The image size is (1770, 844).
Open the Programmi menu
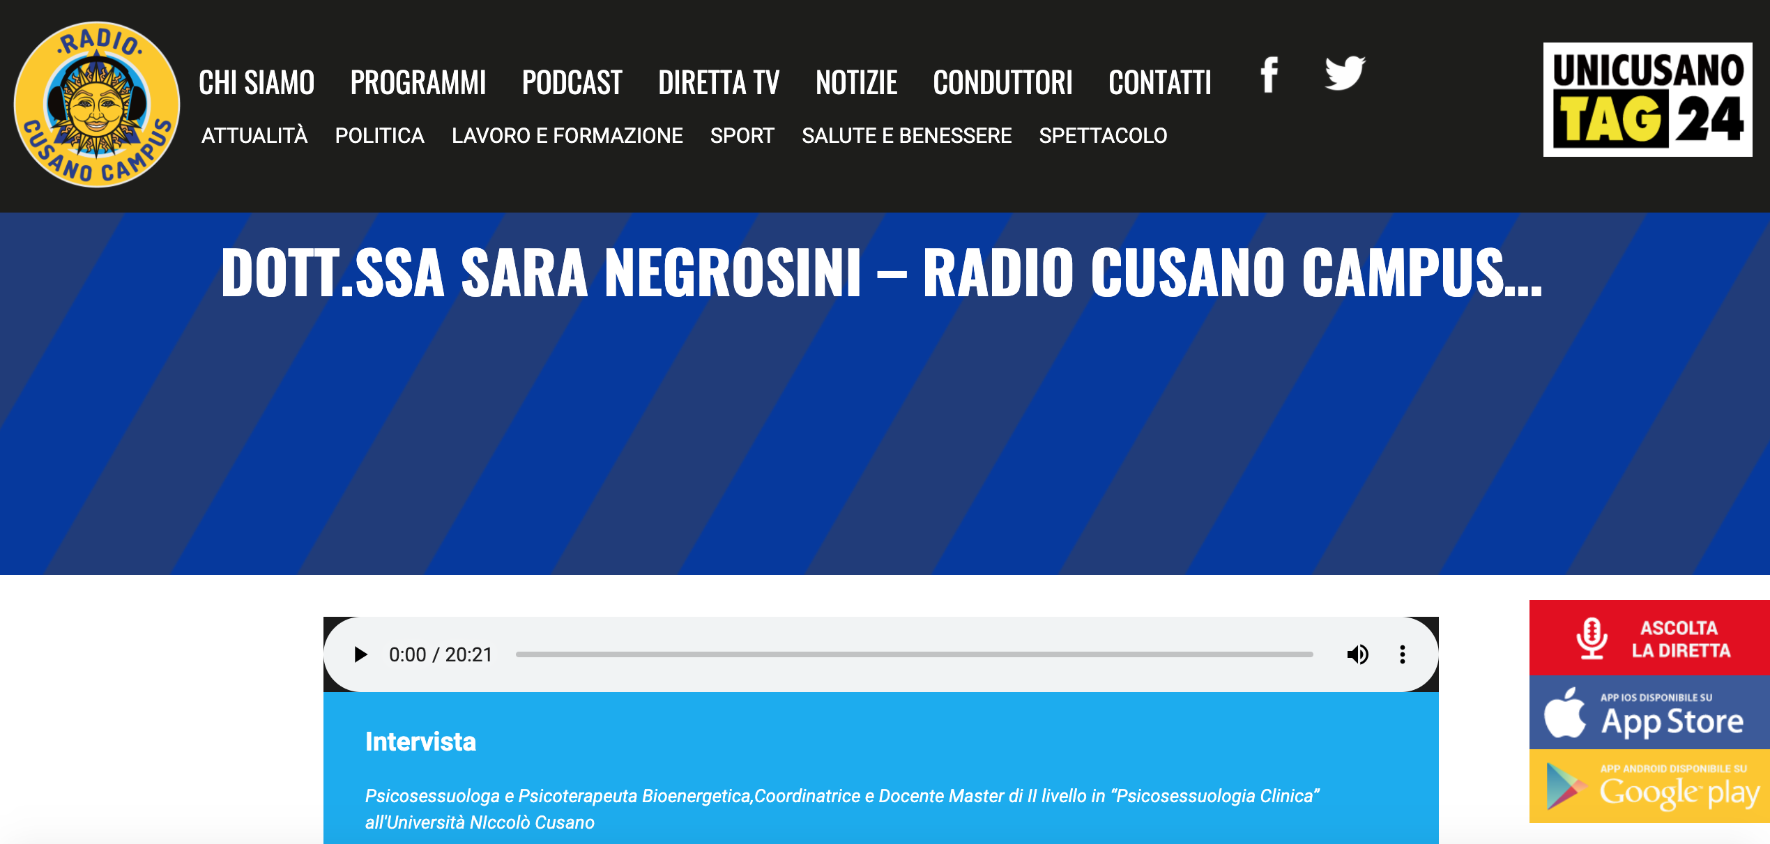(x=418, y=83)
